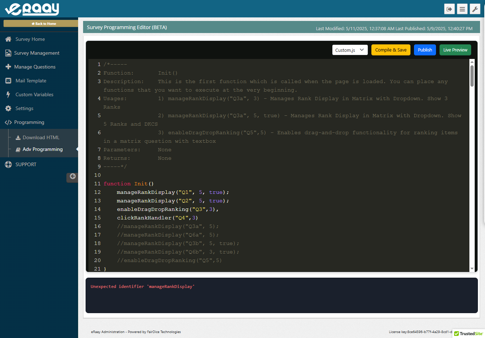Click commented //manageRankDisplay("Q6a", 5) line
The height and width of the screenshot is (338, 485).
click(168, 235)
